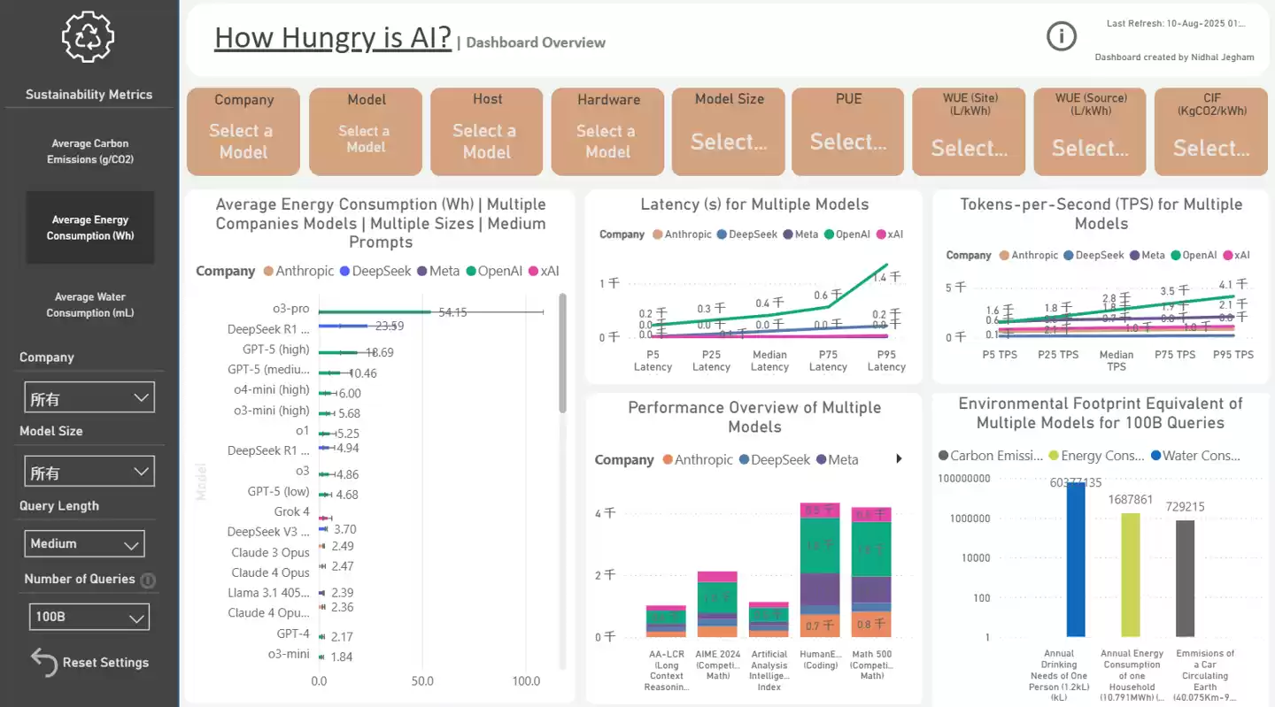Viewport: 1275px width, 707px height.
Task: Click the recycle gear logo icon
Action: point(88,37)
